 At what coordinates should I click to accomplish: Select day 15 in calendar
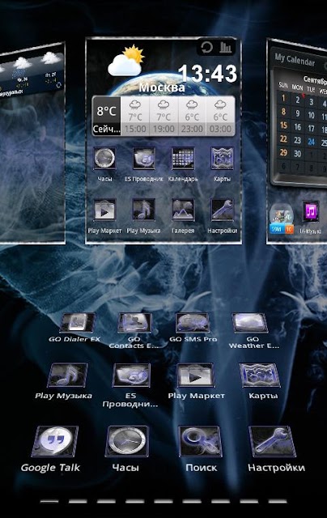click(x=283, y=125)
